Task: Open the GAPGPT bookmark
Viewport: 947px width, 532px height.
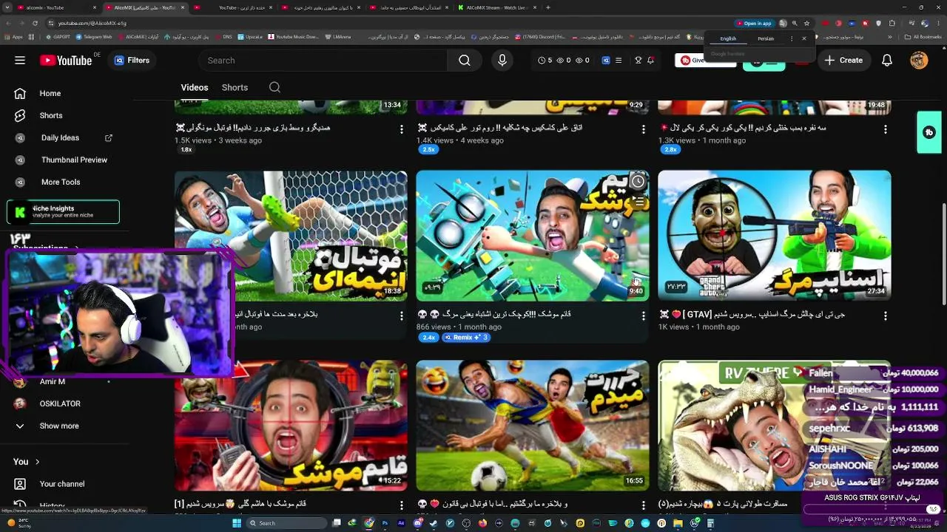Action: pyautogui.click(x=58, y=37)
